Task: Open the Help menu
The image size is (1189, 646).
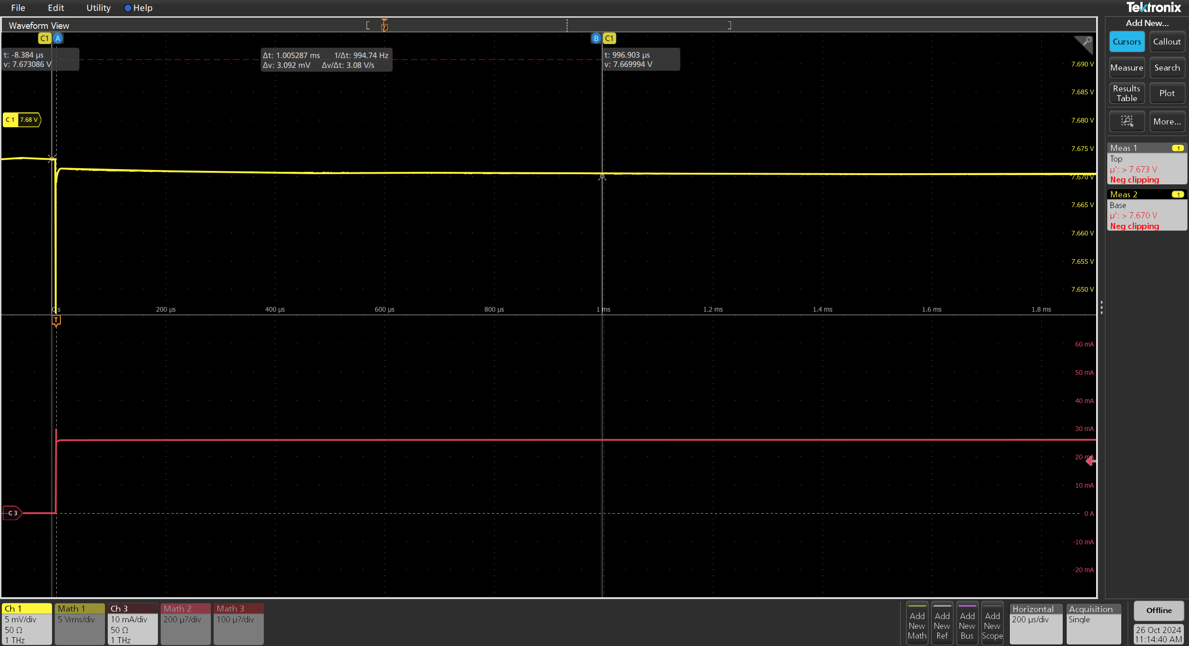Action: pyautogui.click(x=138, y=8)
